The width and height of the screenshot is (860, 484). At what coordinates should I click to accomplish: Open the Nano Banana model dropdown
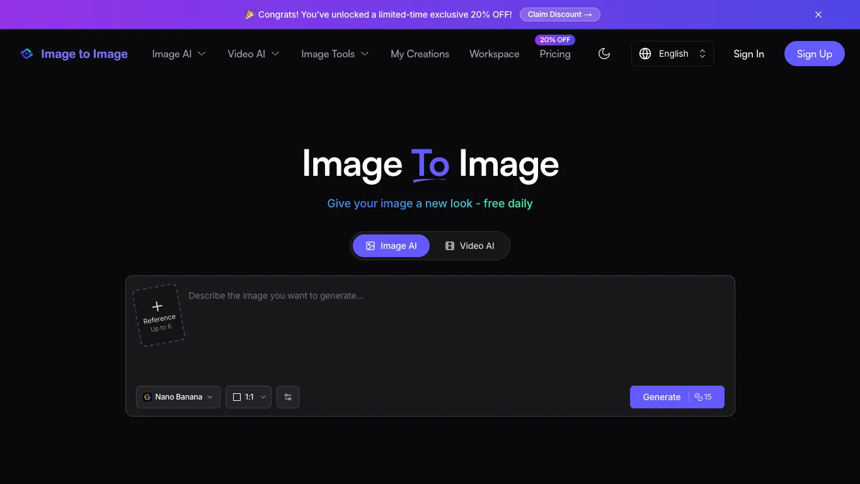pos(178,397)
